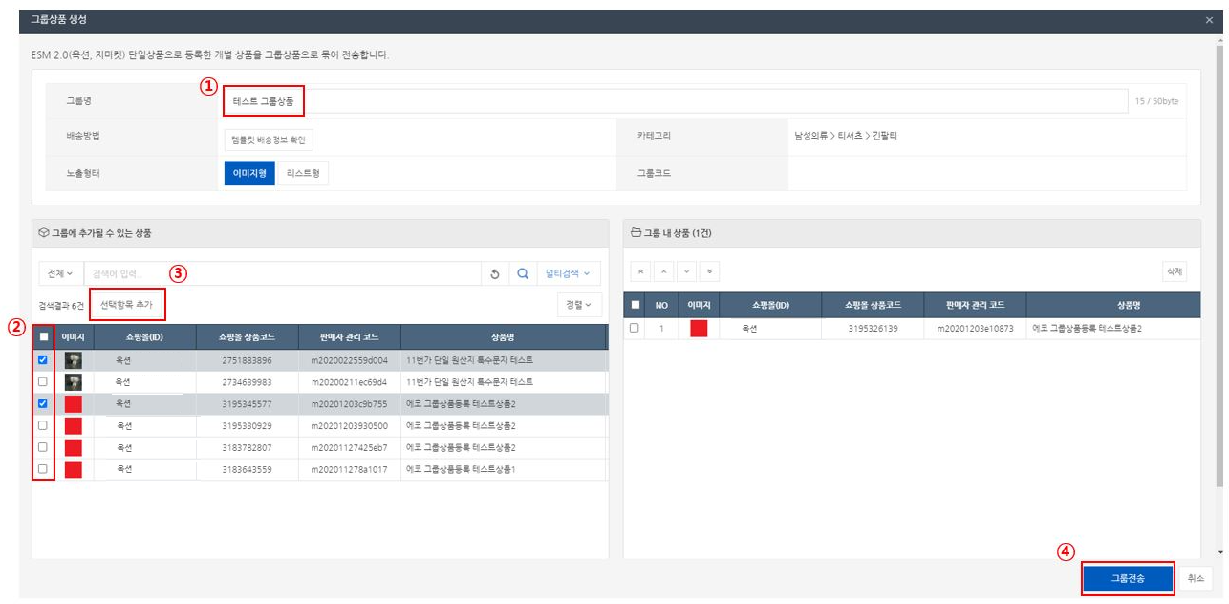This screenshot has height=604, width=1229.
Task: Click the reset search refresh icon
Action: pos(494,274)
